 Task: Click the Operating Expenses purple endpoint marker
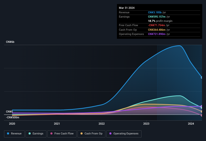point(202,106)
